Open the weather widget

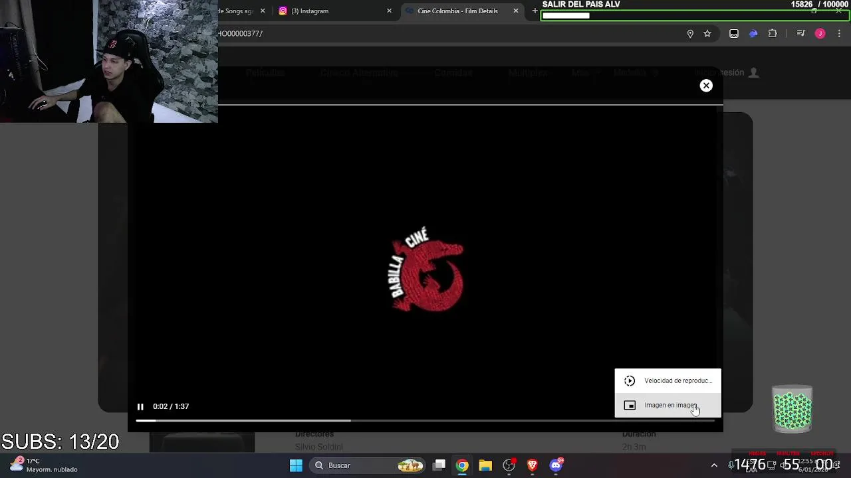[x=45, y=465]
